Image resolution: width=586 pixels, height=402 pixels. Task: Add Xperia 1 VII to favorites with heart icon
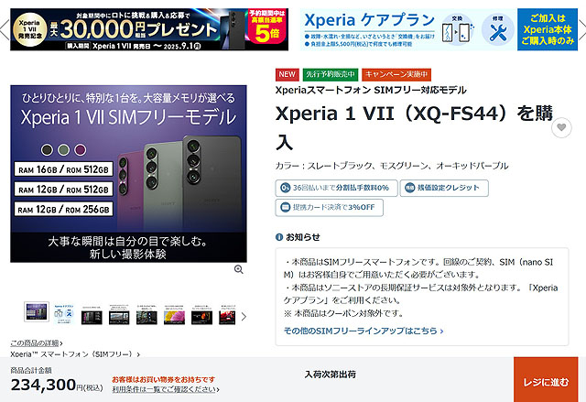click(x=561, y=127)
